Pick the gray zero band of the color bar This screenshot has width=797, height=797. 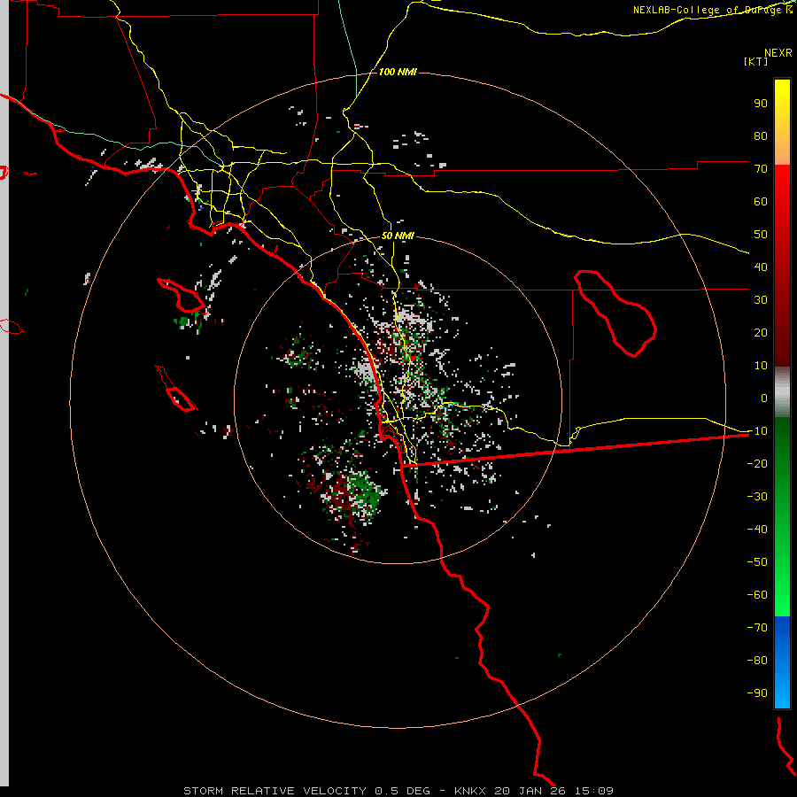pos(782,392)
